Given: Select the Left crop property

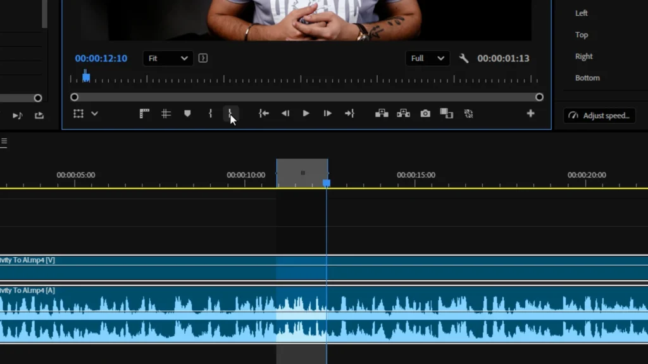Looking at the screenshot, I should pyautogui.click(x=582, y=13).
